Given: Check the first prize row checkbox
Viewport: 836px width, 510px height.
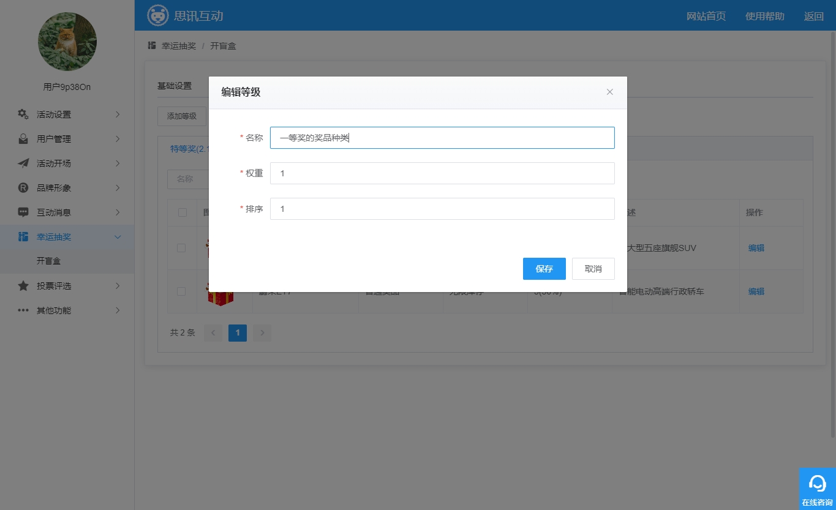Looking at the screenshot, I should (181, 248).
